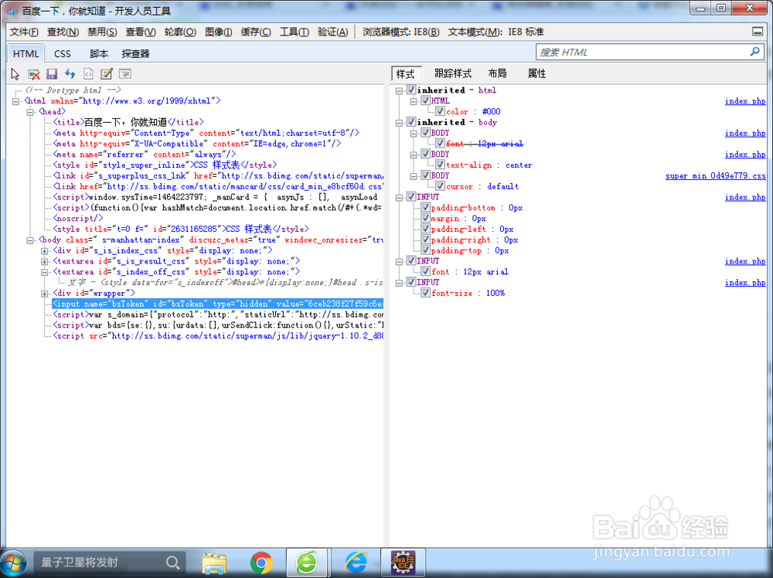Screen dimensions: 773x578
Task: Uncheck the inherited - html checkbox
Action: click(x=410, y=90)
